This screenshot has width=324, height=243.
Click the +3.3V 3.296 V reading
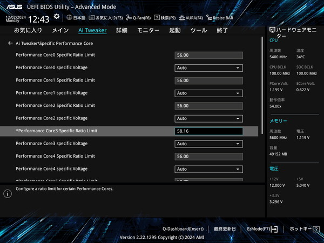276,202
